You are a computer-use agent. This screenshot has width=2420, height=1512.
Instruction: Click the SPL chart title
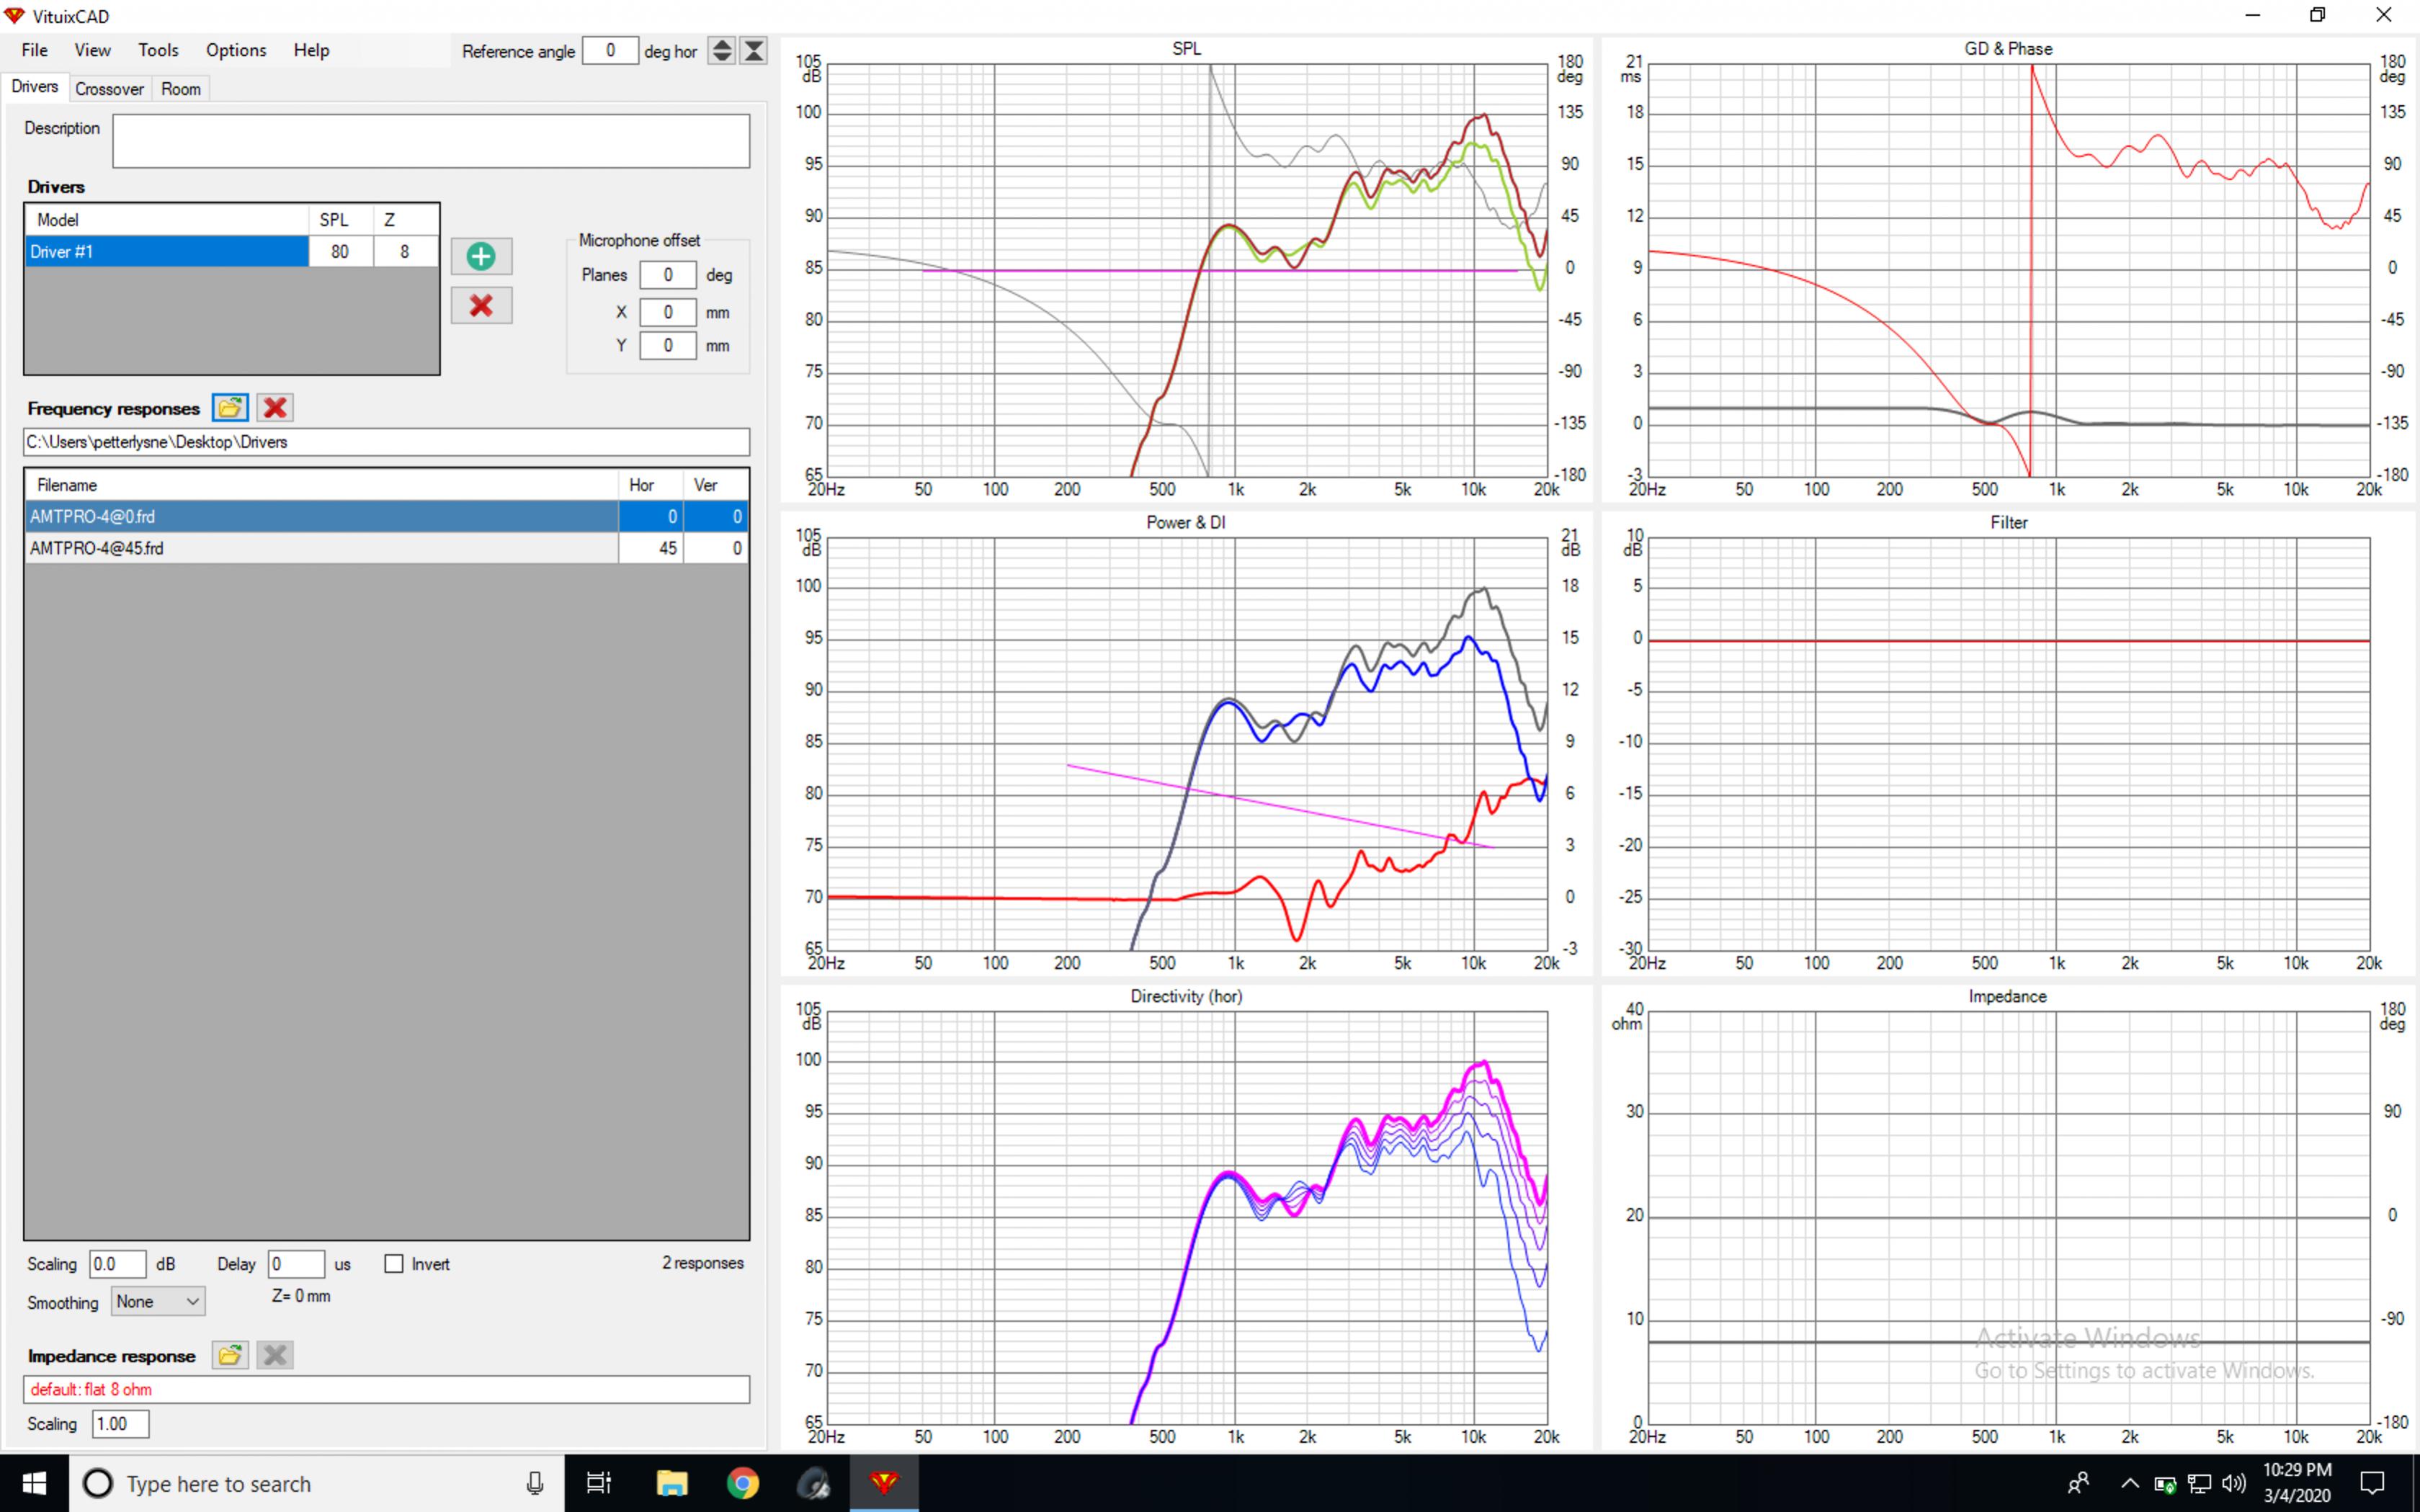(x=1187, y=48)
